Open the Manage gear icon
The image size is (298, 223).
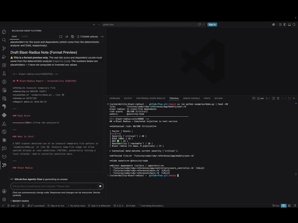4,199
